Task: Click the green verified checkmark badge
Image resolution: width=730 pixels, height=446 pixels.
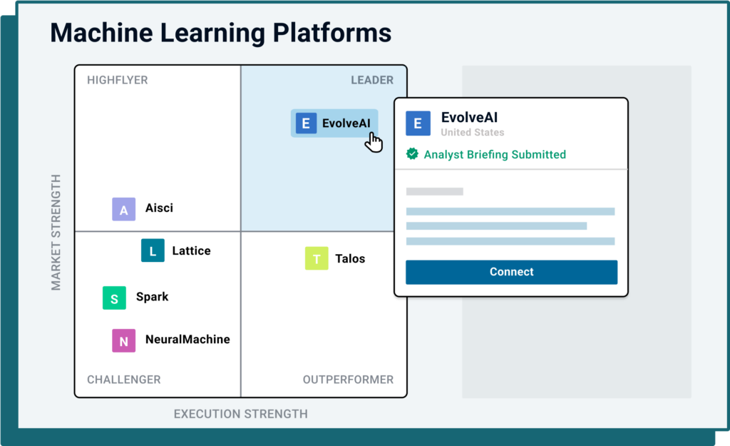Action: click(x=412, y=154)
